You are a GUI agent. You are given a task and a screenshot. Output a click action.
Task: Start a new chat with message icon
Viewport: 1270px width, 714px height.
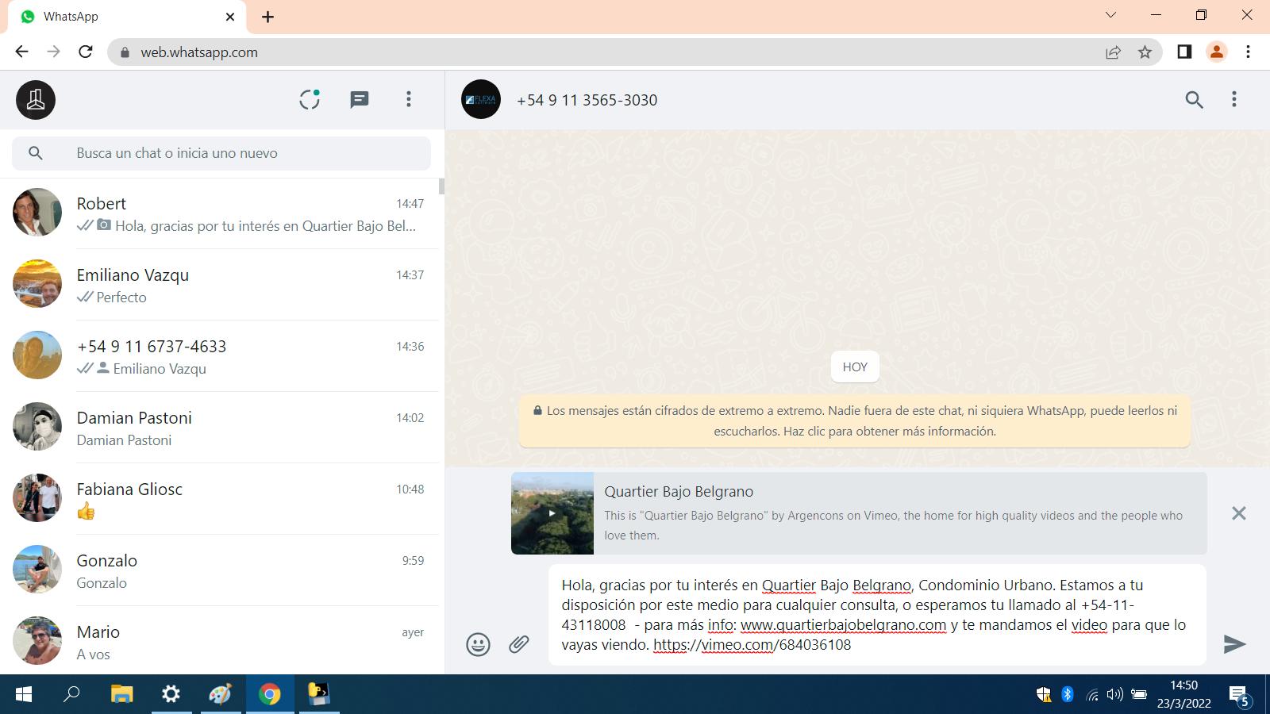360,99
